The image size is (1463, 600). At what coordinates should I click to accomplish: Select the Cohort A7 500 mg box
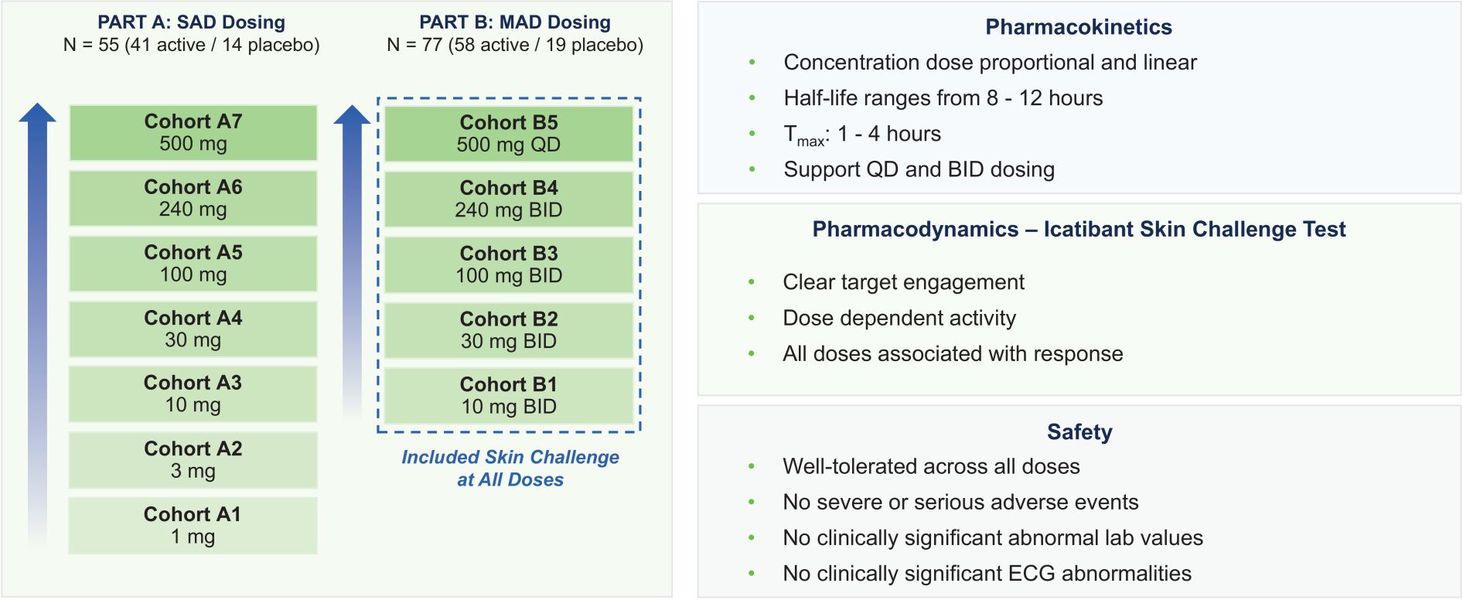193,132
